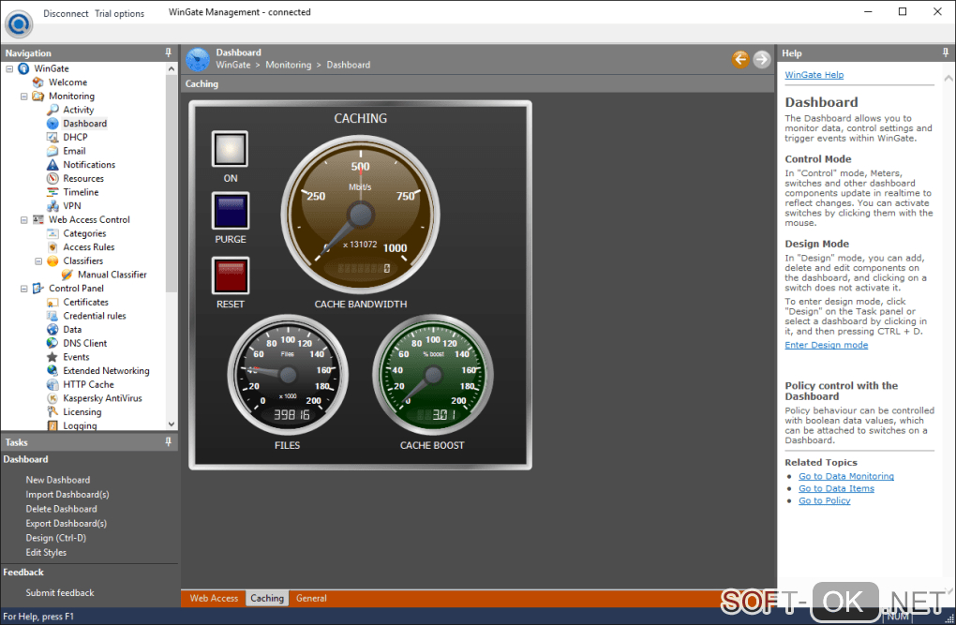Open the Trial options menu
This screenshot has height=625, width=956.
pos(120,13)
